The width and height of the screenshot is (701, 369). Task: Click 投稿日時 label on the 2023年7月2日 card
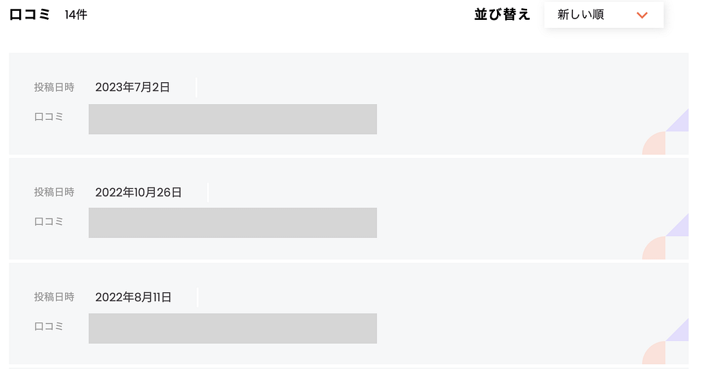click(54, 87)
